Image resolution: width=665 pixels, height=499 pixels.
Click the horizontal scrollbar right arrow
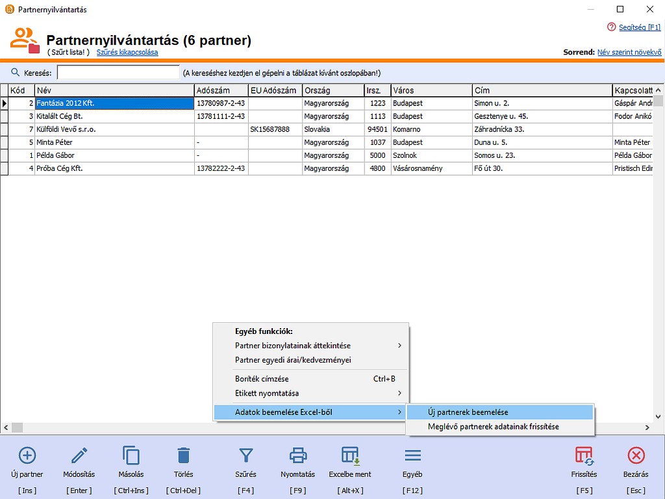(647, 428)
